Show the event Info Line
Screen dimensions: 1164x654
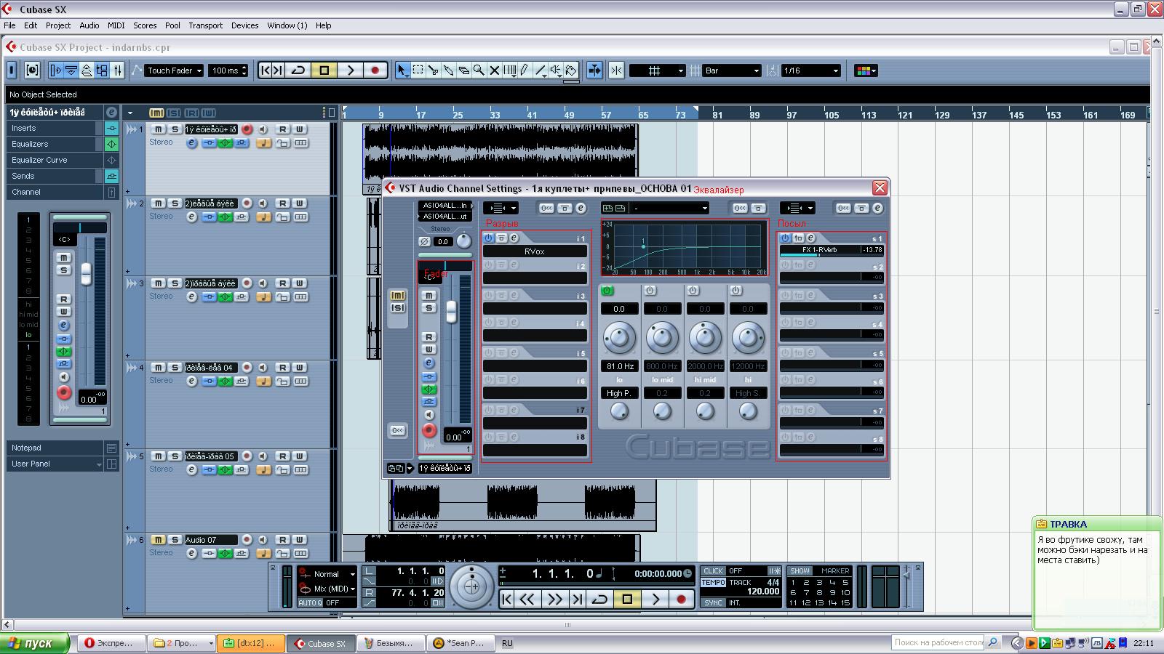click(71, 70)
